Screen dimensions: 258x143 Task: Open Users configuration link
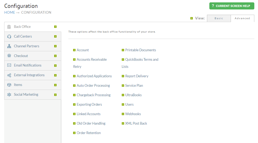point(129,105)
